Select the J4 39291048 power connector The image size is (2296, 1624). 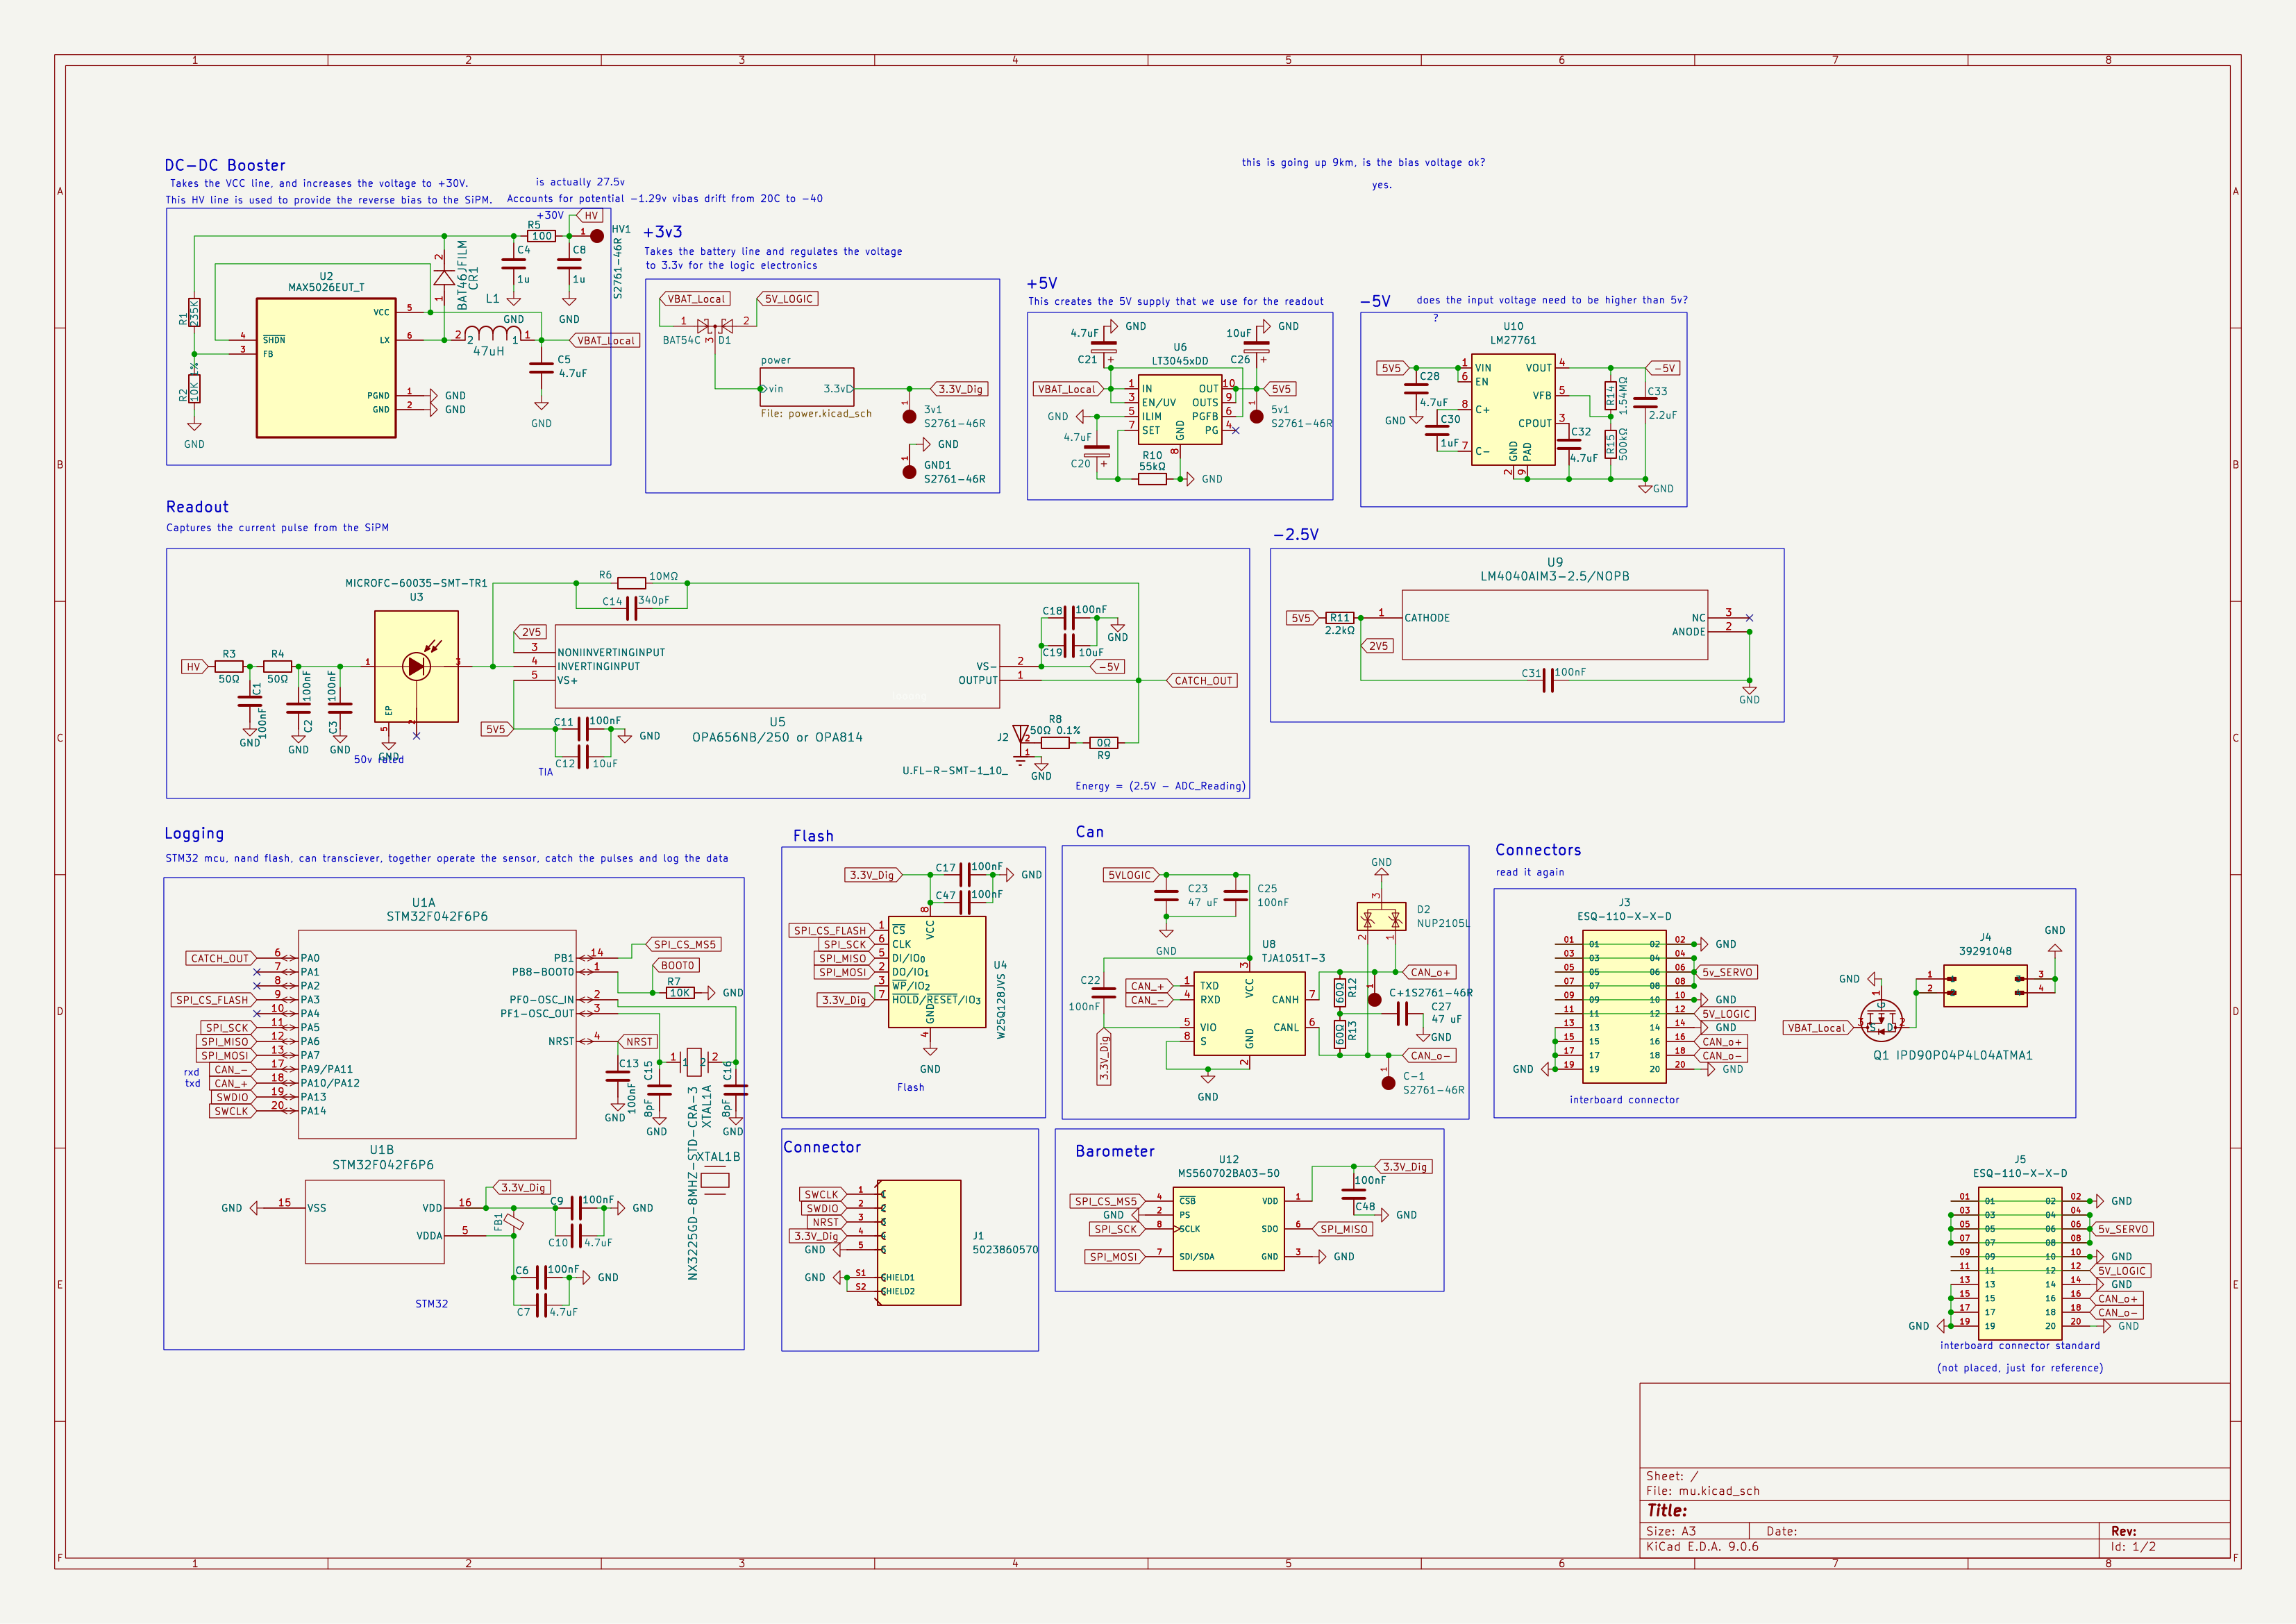[x=1985, y=985]
